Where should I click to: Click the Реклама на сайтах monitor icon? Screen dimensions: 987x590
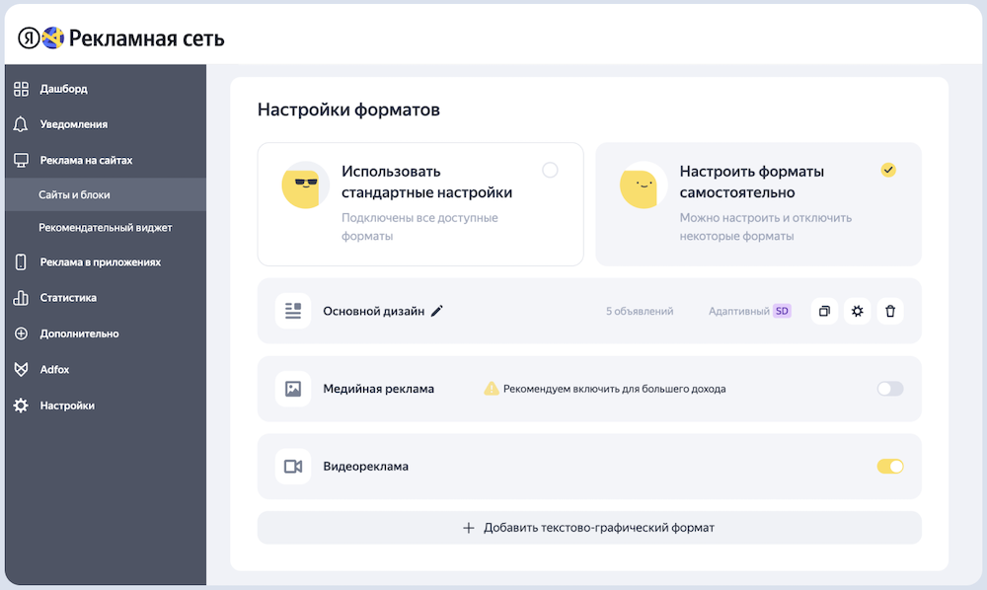click(x=21, y=161)
